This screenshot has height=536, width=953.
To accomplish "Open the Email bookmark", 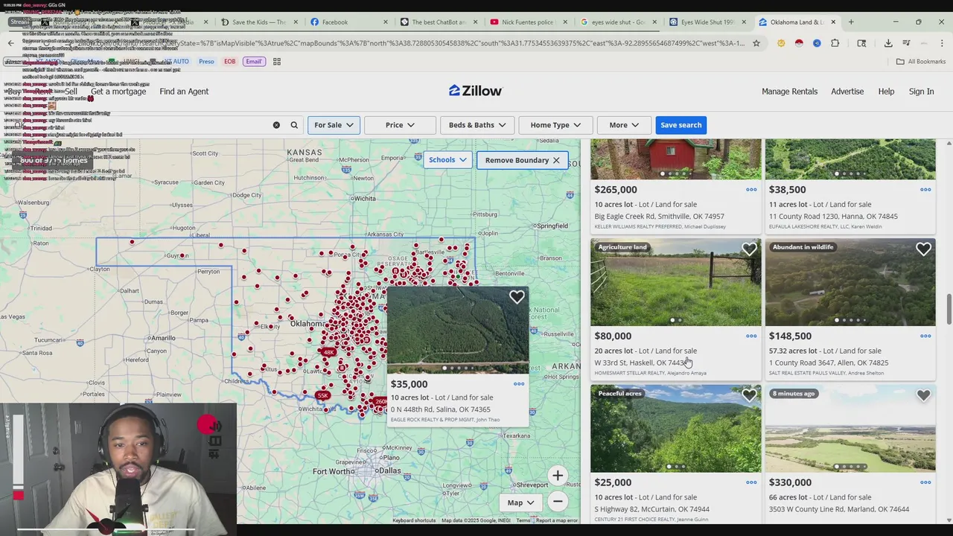I will pos(253,61).
